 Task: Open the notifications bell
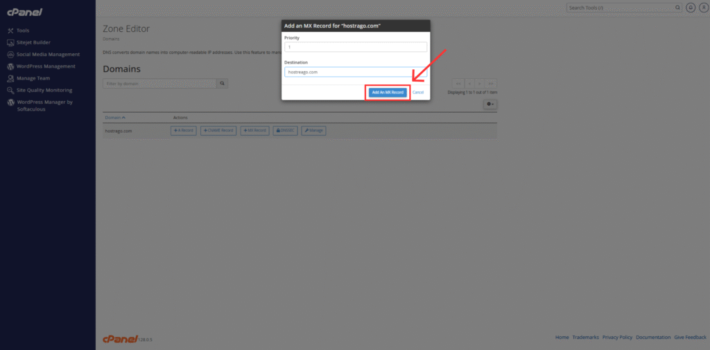[691, 8]
